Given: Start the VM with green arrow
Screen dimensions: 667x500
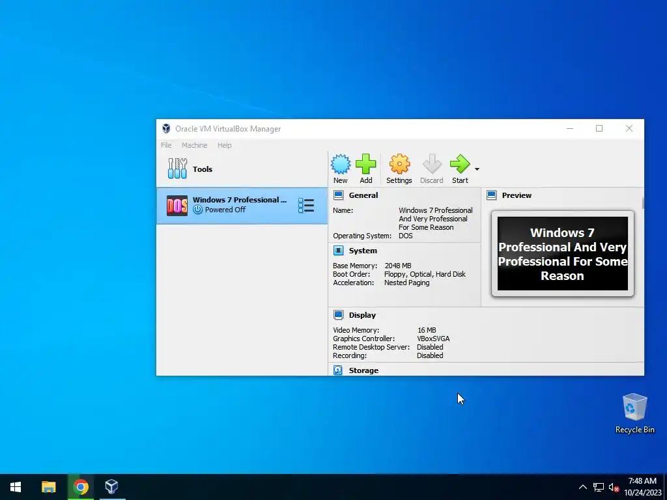Looking at the screenshot, I should click(460, 164).
